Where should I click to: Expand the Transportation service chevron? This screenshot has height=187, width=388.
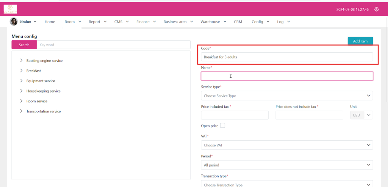coord(21,111)
